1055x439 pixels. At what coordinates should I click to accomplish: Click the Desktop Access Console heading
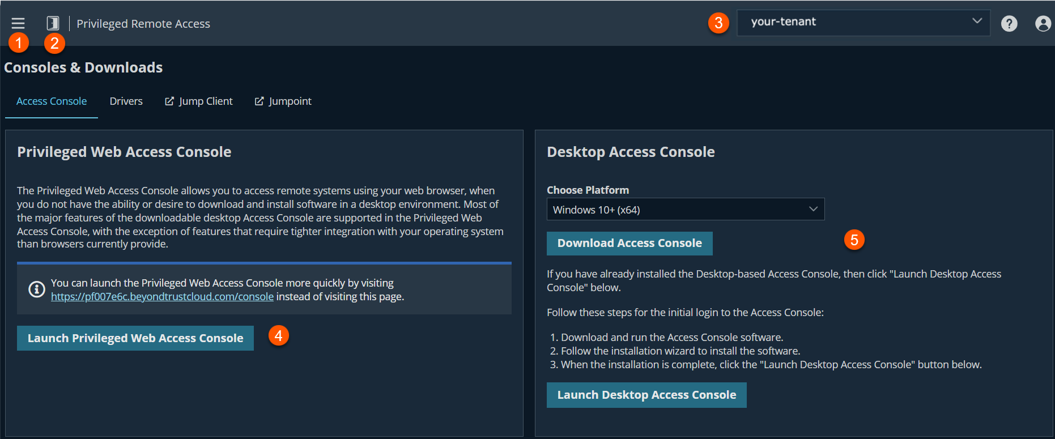tap(631, 152)
